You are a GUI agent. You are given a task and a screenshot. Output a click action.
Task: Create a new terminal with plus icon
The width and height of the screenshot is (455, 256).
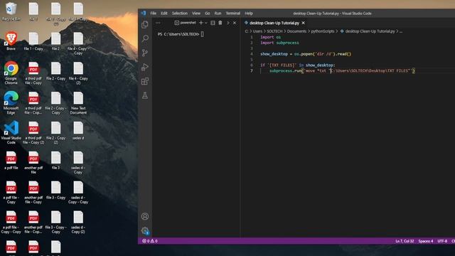(x=200, y=23)
